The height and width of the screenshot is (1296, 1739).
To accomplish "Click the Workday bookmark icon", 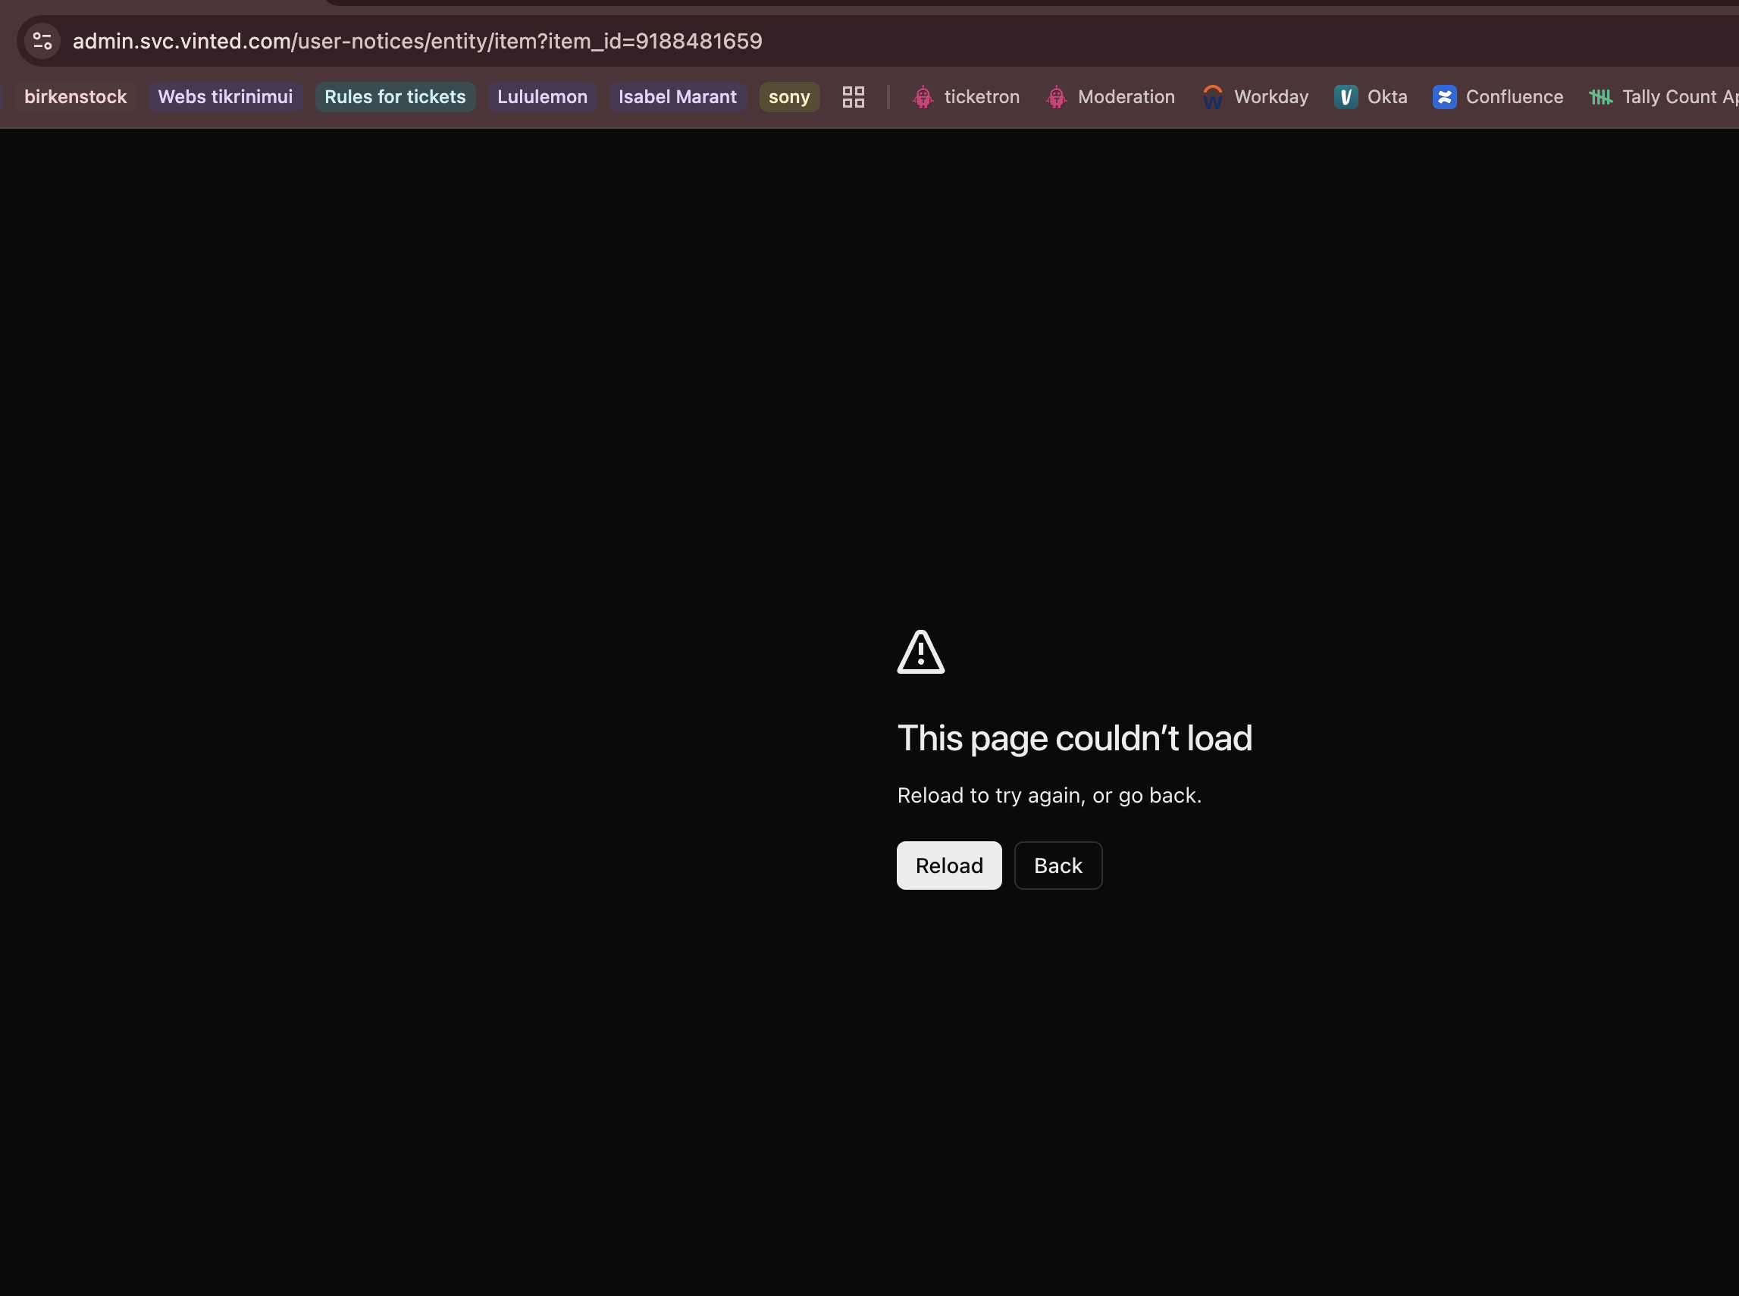I will click(x=1212, y=96).
